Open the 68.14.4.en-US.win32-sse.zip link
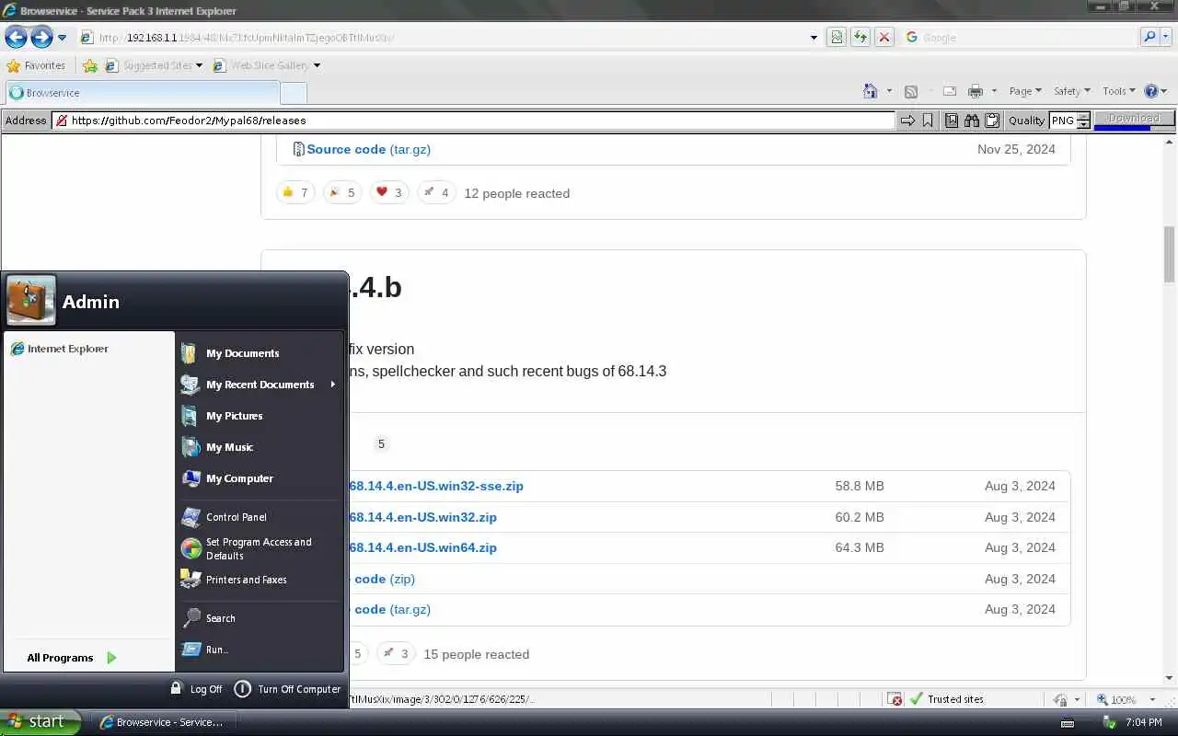Viewport: 1178px width, 736px height. (x=436, y=486)
